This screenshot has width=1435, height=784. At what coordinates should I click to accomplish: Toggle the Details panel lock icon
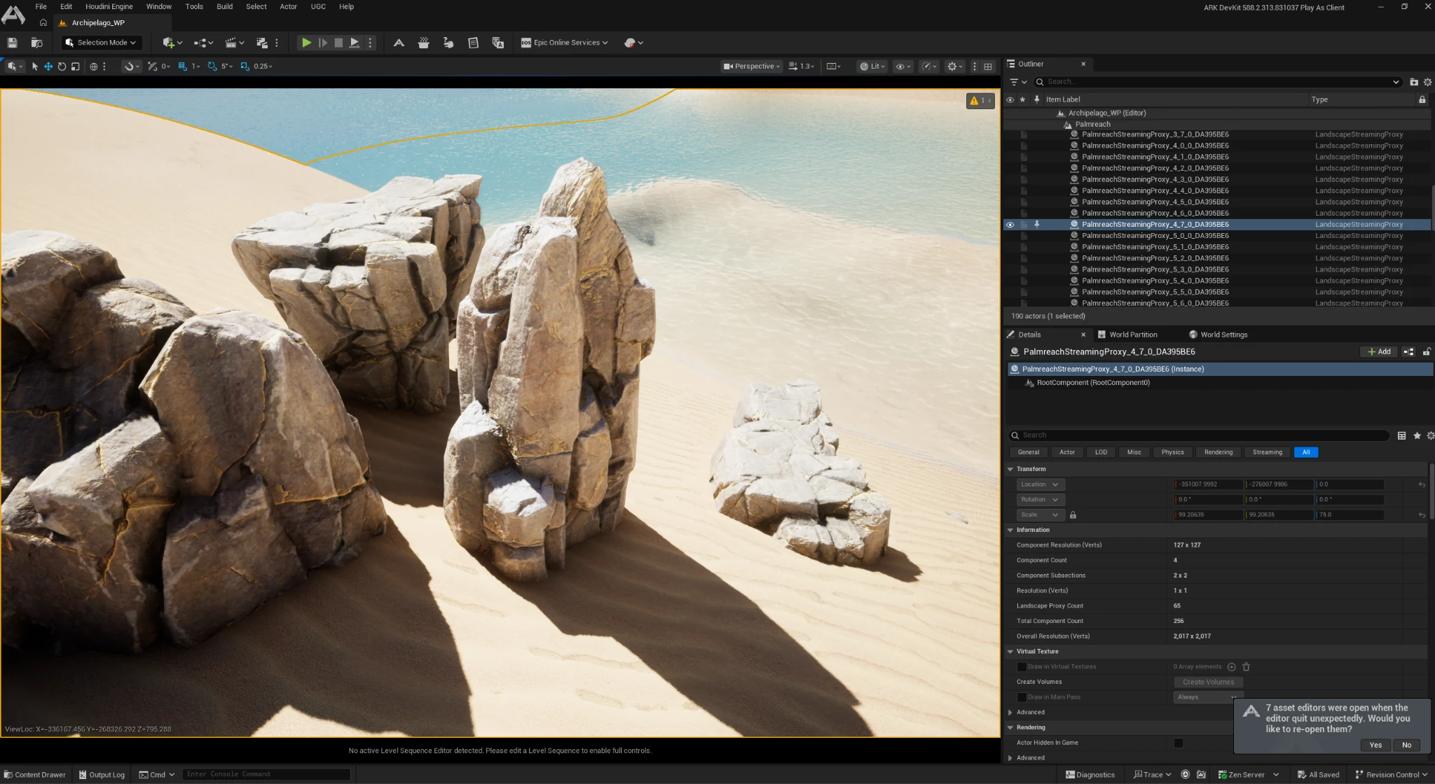(1427, 351)
